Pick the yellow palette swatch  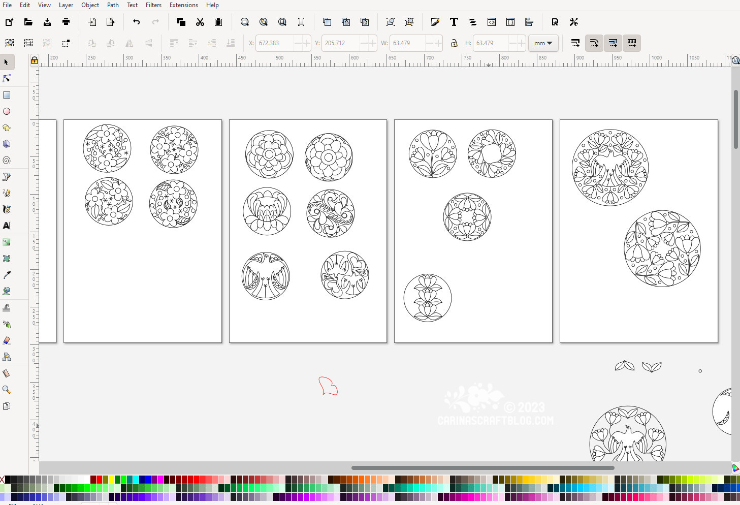(x=111, y=479)
